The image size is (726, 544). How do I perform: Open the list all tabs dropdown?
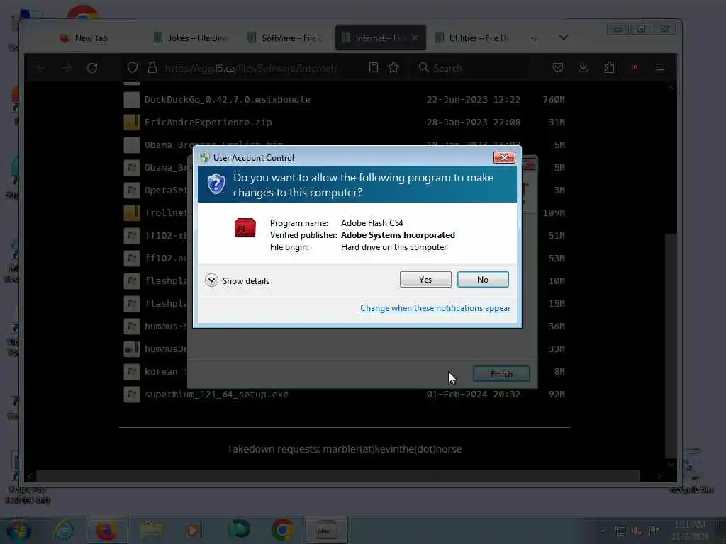(563, 38)
